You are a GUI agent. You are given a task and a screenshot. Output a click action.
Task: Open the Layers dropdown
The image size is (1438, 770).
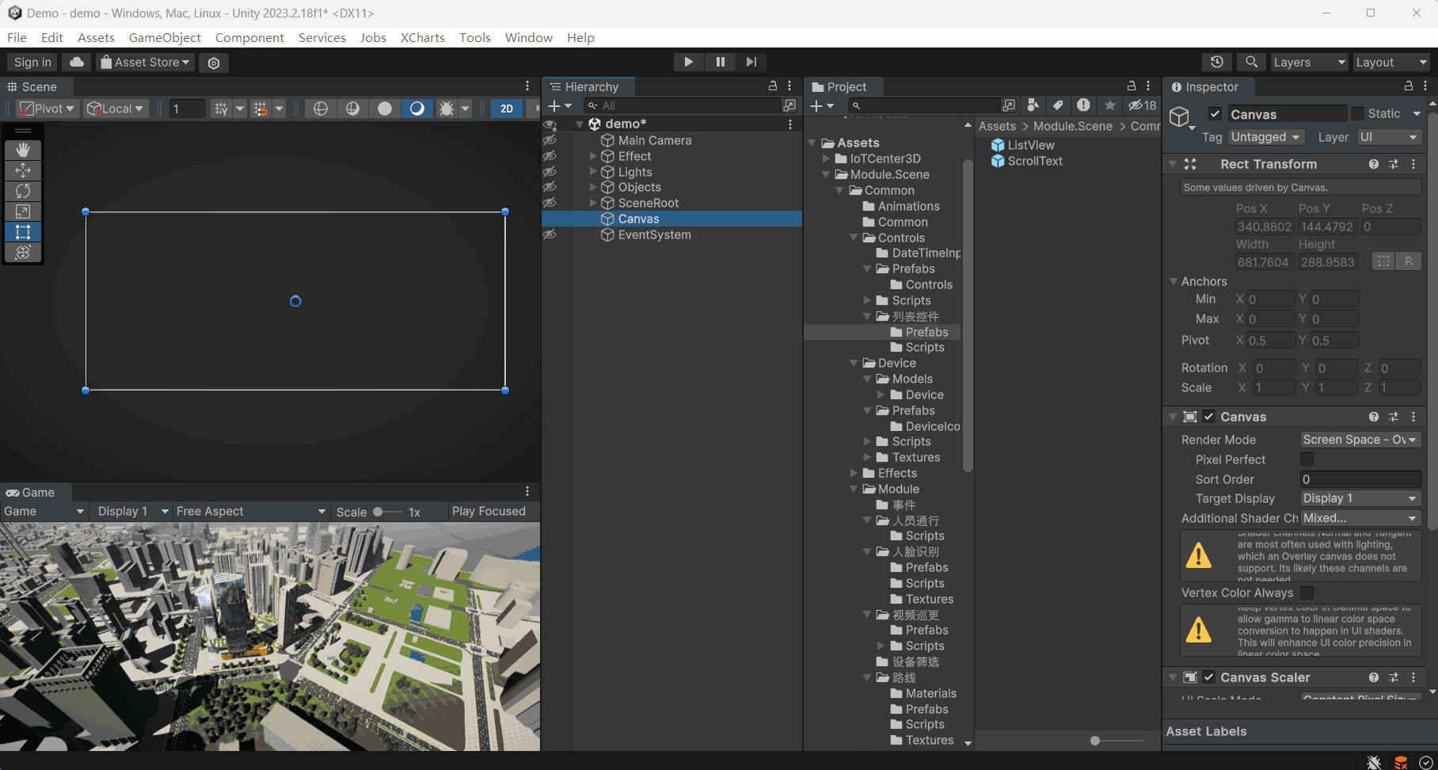point(1308,62)
